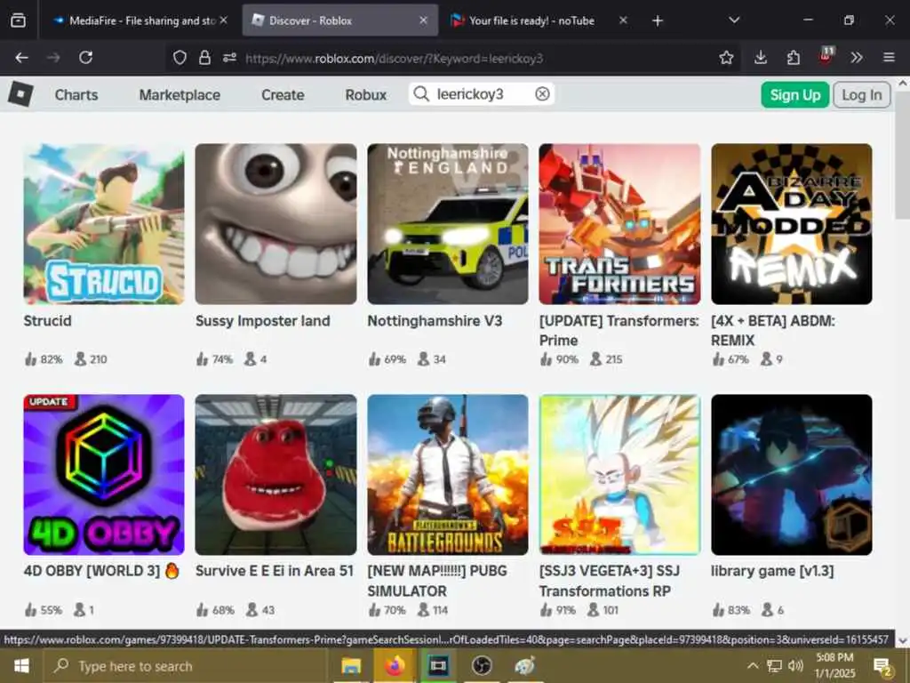Show more tools via the double chevron
Viewport: 910px width, 683px height.
point(857,58)
